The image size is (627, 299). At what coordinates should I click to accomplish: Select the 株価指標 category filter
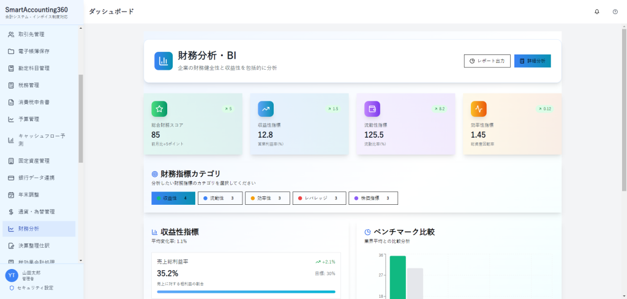click(x=373, y=198)
